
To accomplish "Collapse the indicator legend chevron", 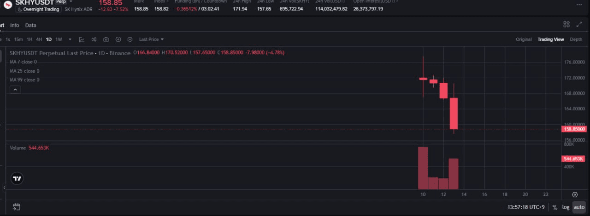I will click(x=15, y=90).
